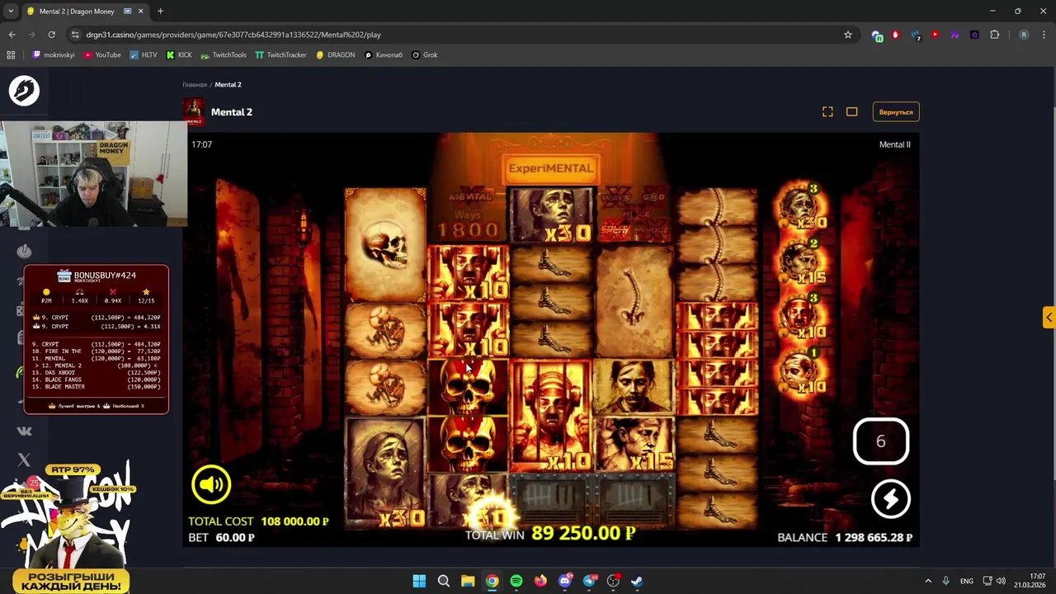Open the X social link in sidebar
The image size is (1056, 594).
point(24,460)
